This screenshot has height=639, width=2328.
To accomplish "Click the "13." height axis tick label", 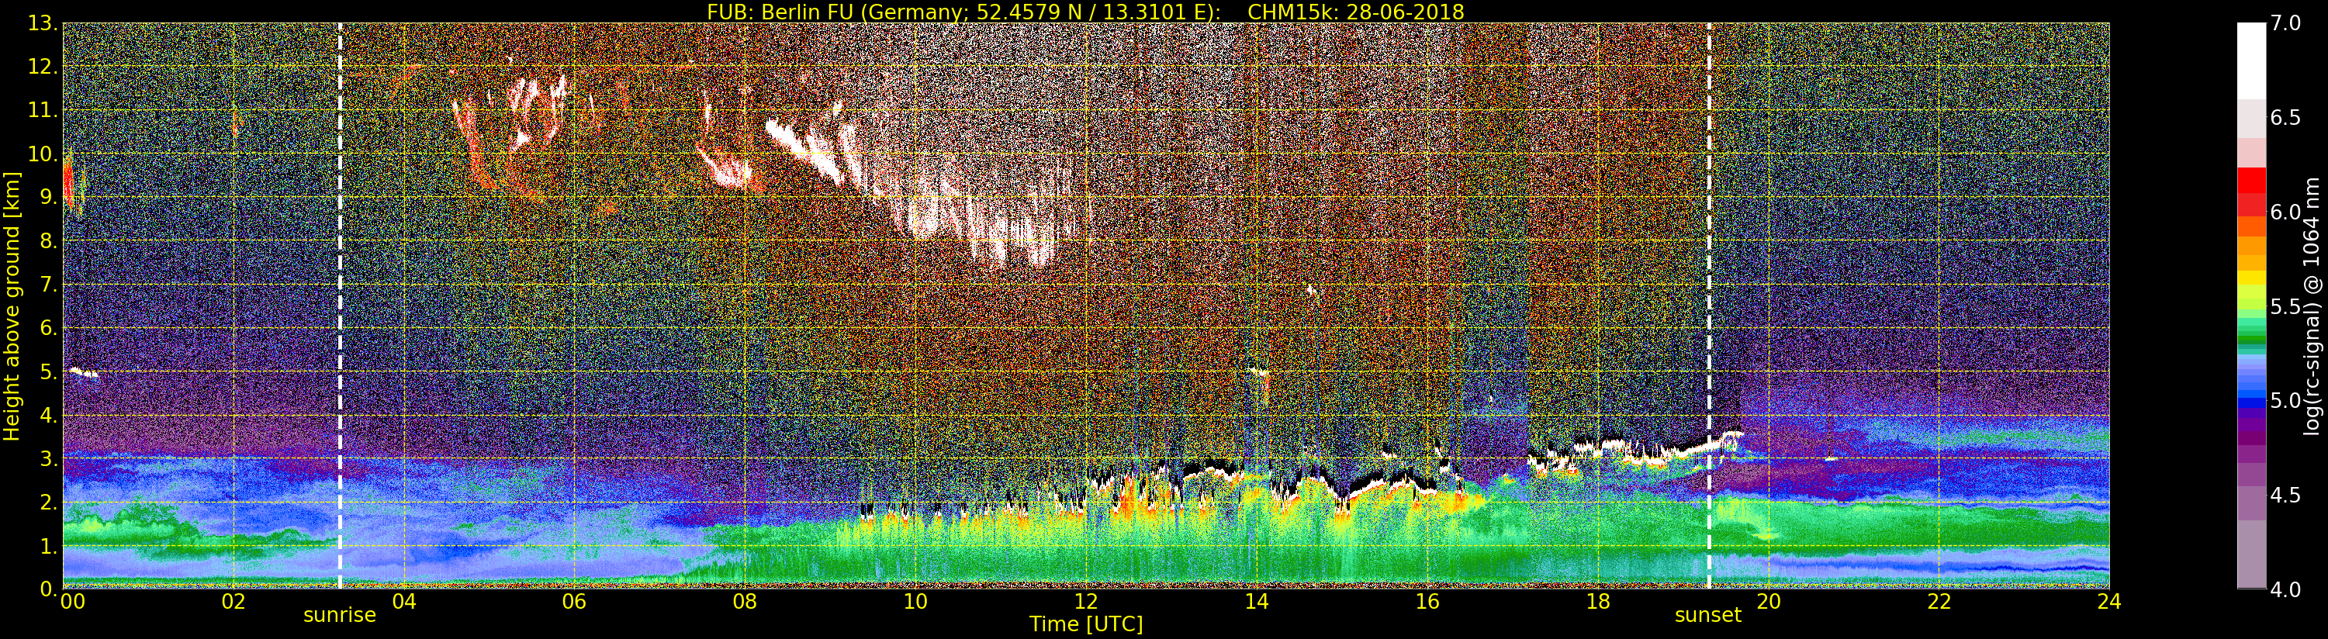I will (x=43, y=23).
